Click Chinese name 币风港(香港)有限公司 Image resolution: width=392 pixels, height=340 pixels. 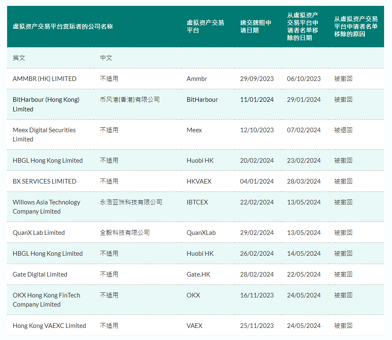point(130,100)
